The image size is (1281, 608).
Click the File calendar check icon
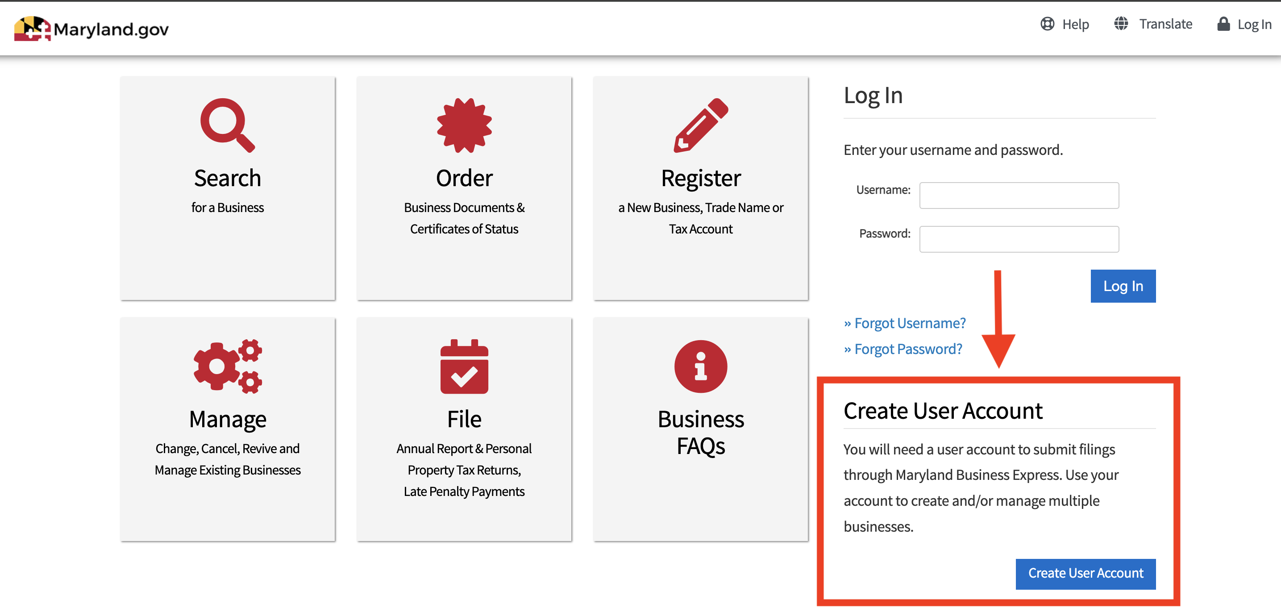(x=464, y=366)
